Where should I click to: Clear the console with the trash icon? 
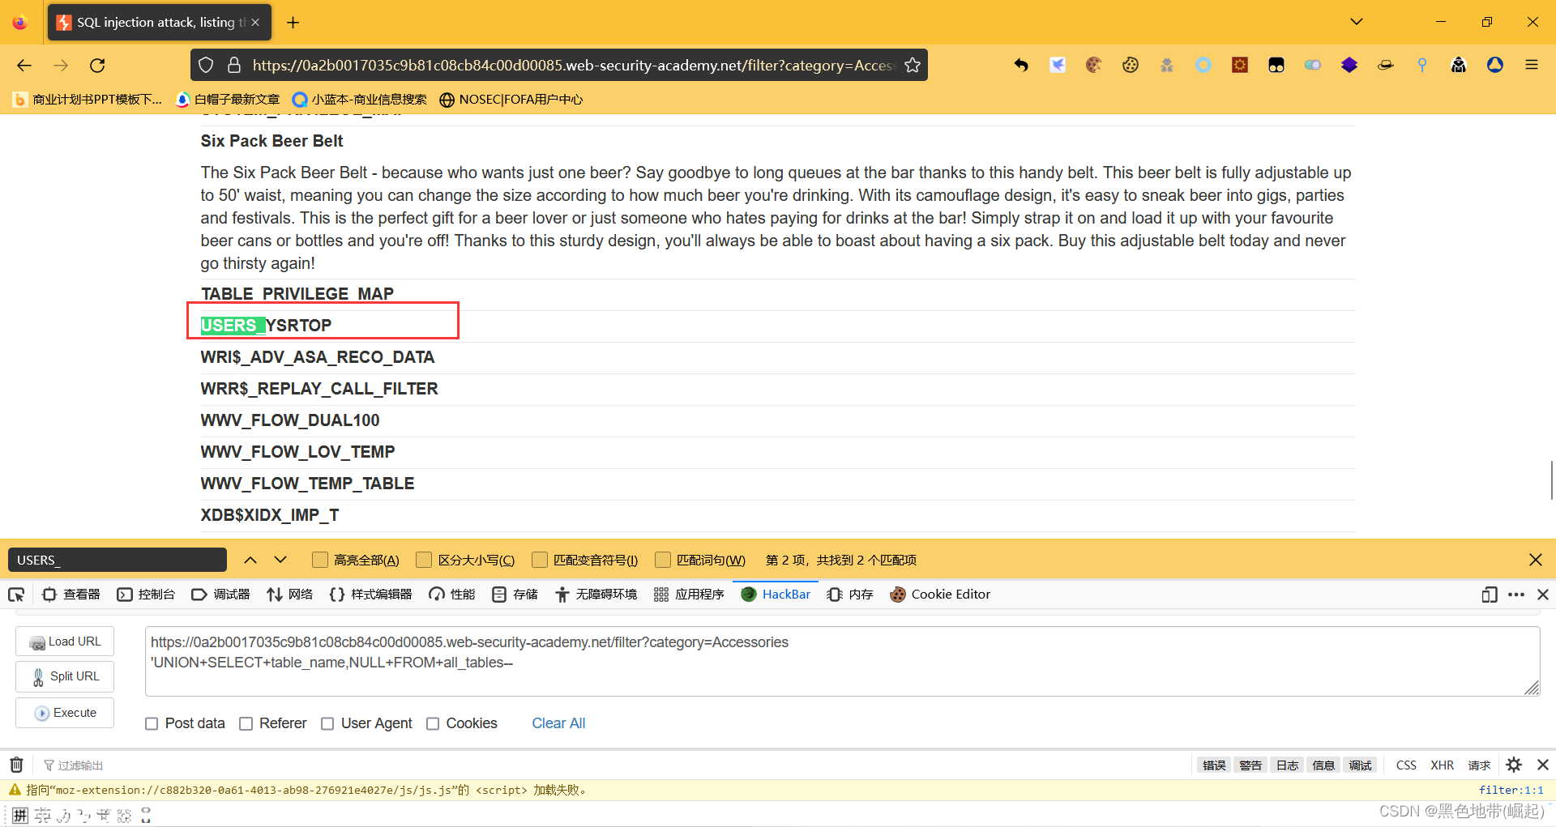pos(16,765)
